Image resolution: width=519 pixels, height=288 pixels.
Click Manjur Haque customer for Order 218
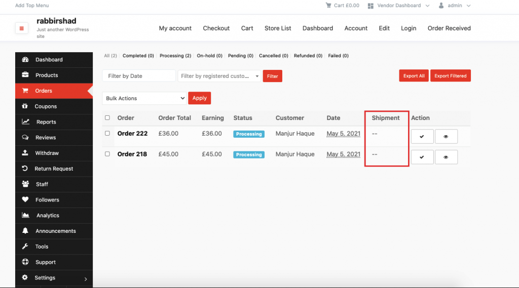(295, 154)
